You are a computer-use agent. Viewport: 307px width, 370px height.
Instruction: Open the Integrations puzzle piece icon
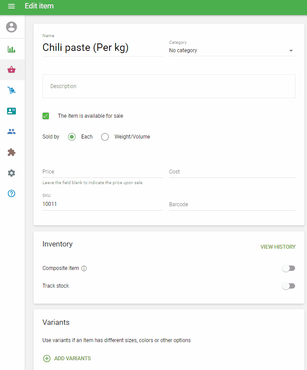click(11, 152)
